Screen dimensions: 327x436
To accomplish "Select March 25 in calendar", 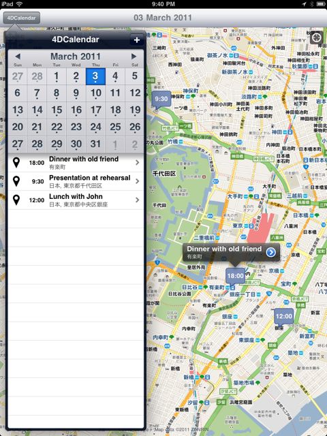I will tap(115, 127).
